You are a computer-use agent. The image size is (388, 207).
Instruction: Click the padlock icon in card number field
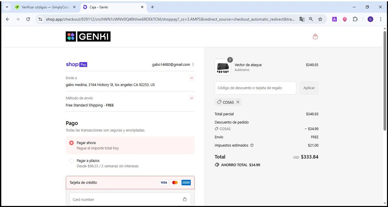(185, 199)
